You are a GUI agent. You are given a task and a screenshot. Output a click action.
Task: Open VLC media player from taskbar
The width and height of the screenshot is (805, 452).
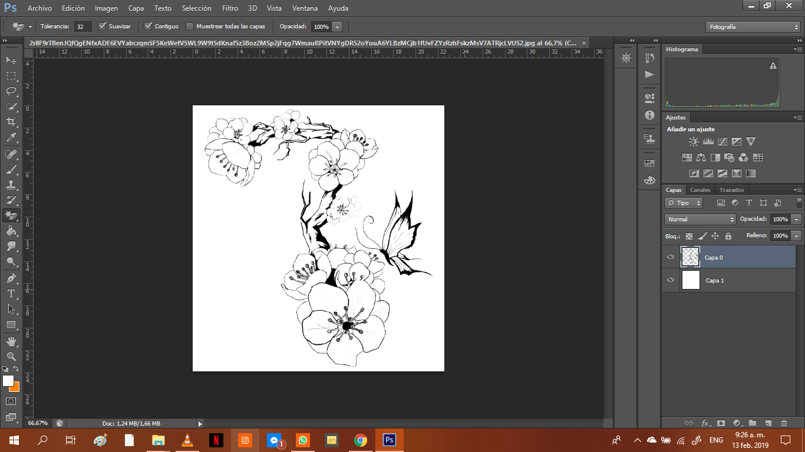coord(187,440)
